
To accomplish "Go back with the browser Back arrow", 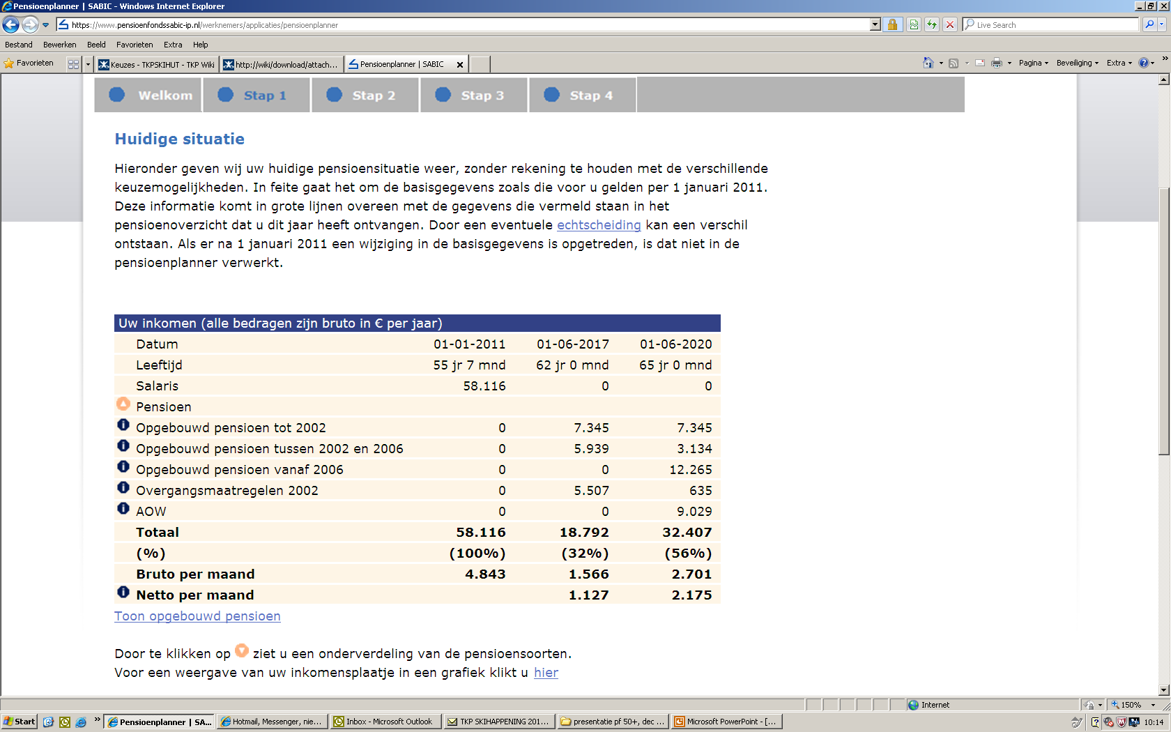I will coord(10,25).
